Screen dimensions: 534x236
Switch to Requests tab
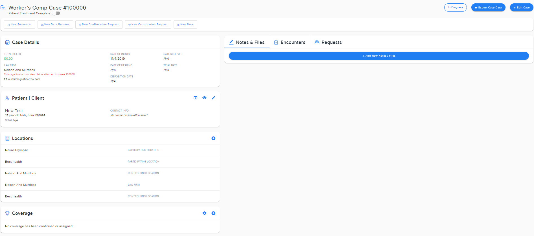tap(328, 42)
